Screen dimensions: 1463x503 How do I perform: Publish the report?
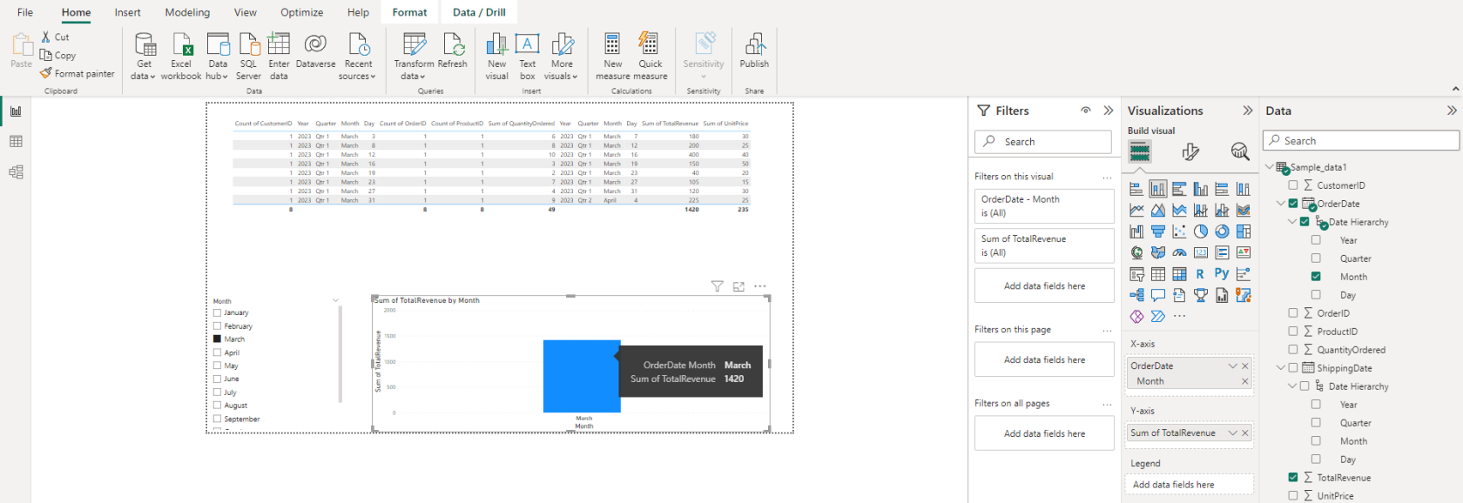point(754,52)
